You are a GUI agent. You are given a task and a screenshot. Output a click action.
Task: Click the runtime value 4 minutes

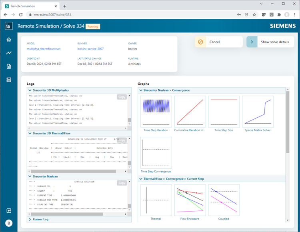134,64
